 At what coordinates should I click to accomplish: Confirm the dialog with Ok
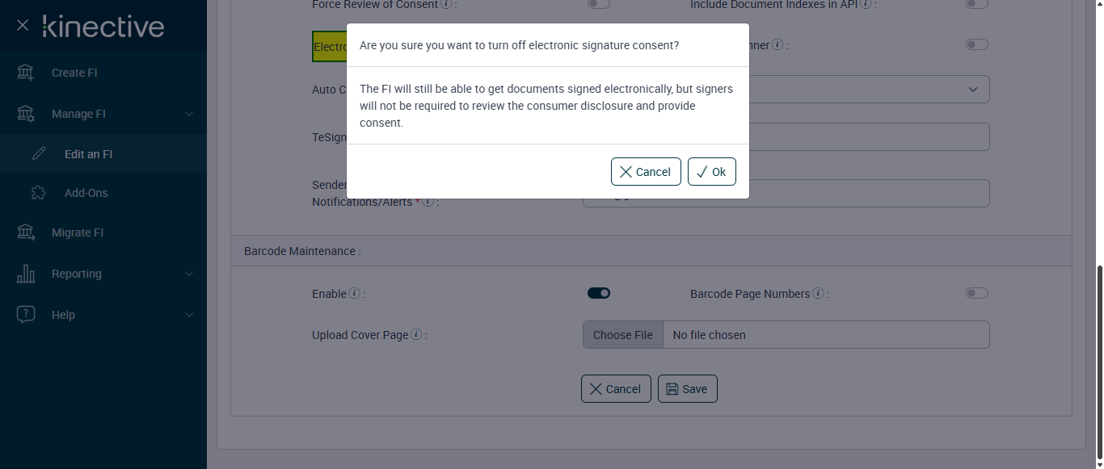coord(711,172)
